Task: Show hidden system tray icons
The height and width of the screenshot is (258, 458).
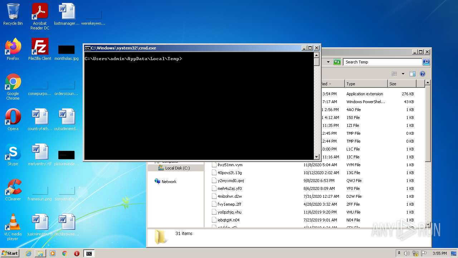Action: pyautogui.click(x=399, y=253)
